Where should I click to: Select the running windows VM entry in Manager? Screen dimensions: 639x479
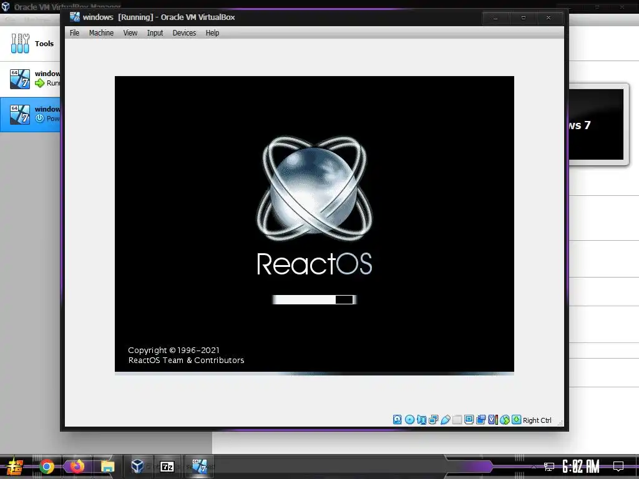[30, 79]
